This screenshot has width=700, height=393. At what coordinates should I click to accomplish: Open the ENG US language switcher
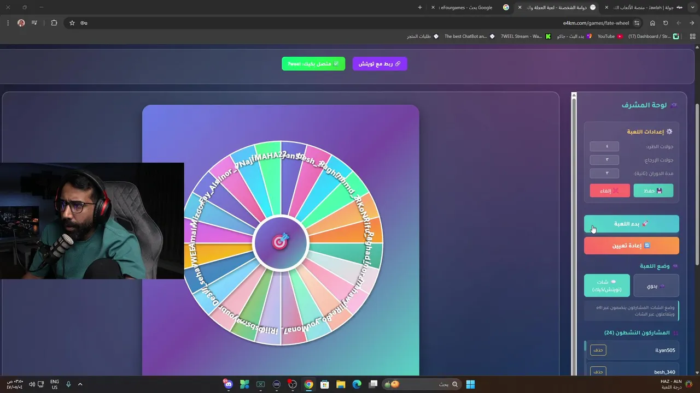[x=55, y=384]
